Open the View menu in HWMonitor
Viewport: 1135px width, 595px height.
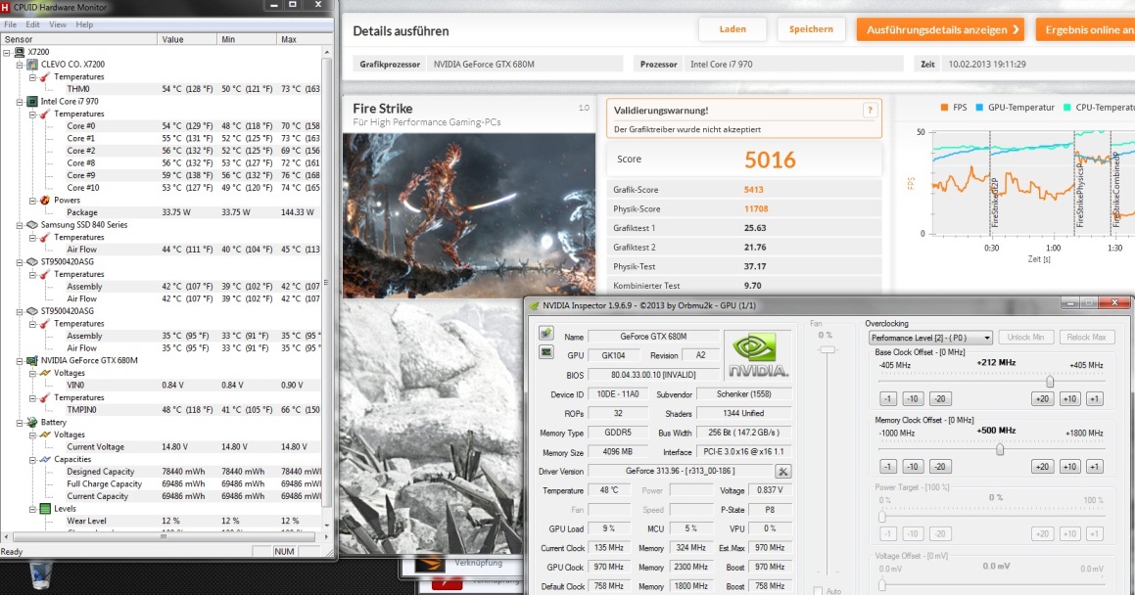pyautogui.click(x=57, y=24)
